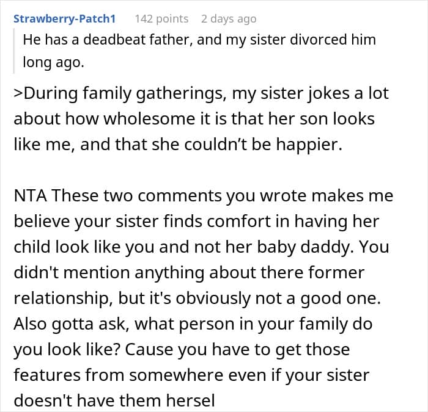Open the 2 days ago timestamp permalink

(229, 18)
